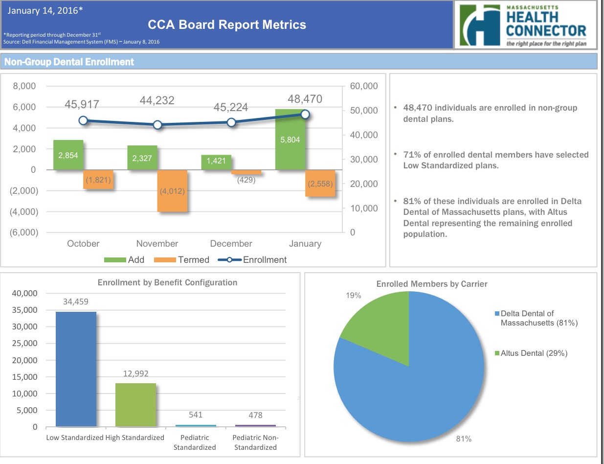Select the Enrollment line legend marker
Image resolution: width=604 pixels, height=464 pixels.
229,260
